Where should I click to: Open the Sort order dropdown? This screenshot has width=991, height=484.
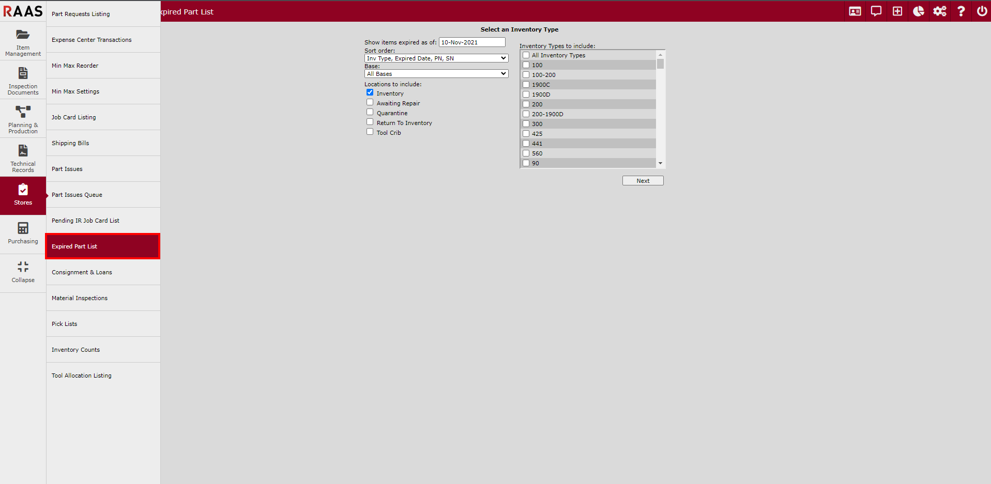pyautogui.click(x=436, y=58)
